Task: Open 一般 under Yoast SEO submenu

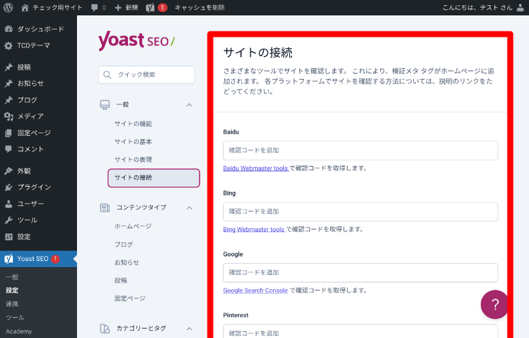Action: tap(12, 277)
